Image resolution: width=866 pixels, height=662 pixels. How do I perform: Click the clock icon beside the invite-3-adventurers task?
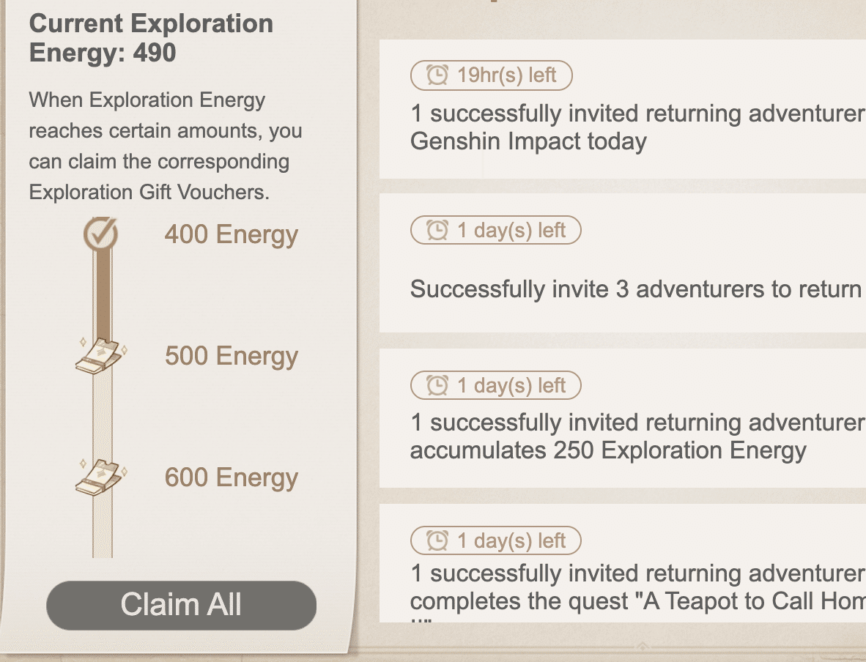click(437, 230)
